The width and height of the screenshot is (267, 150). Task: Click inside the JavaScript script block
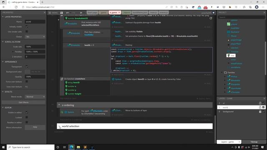(x=161, y=60)
